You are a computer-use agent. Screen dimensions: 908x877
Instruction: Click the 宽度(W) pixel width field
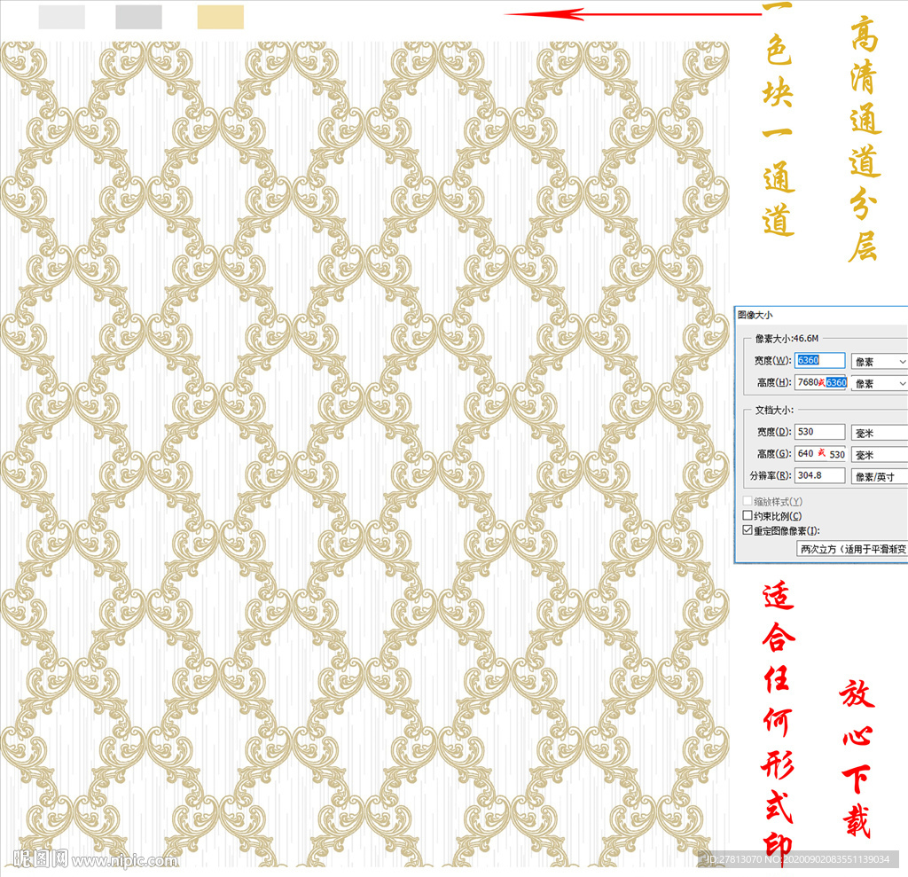(x=819, y=360)
